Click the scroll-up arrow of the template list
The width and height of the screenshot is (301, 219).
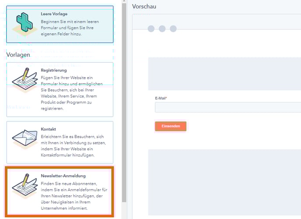(x=124, y=1)
